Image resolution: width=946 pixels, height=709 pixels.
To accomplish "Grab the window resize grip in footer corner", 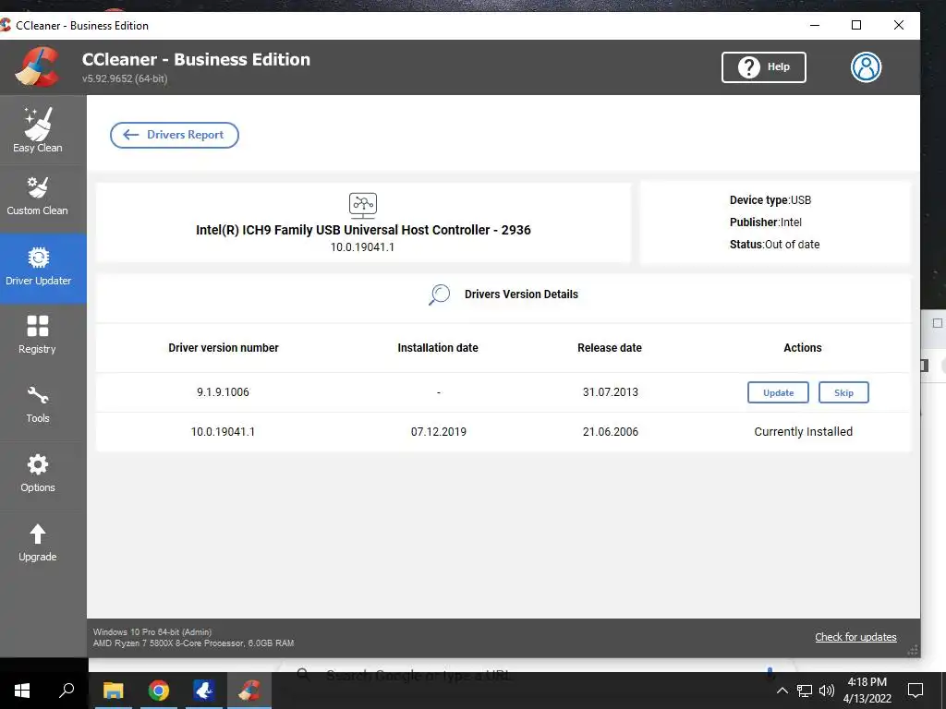I will click(913, 650).
